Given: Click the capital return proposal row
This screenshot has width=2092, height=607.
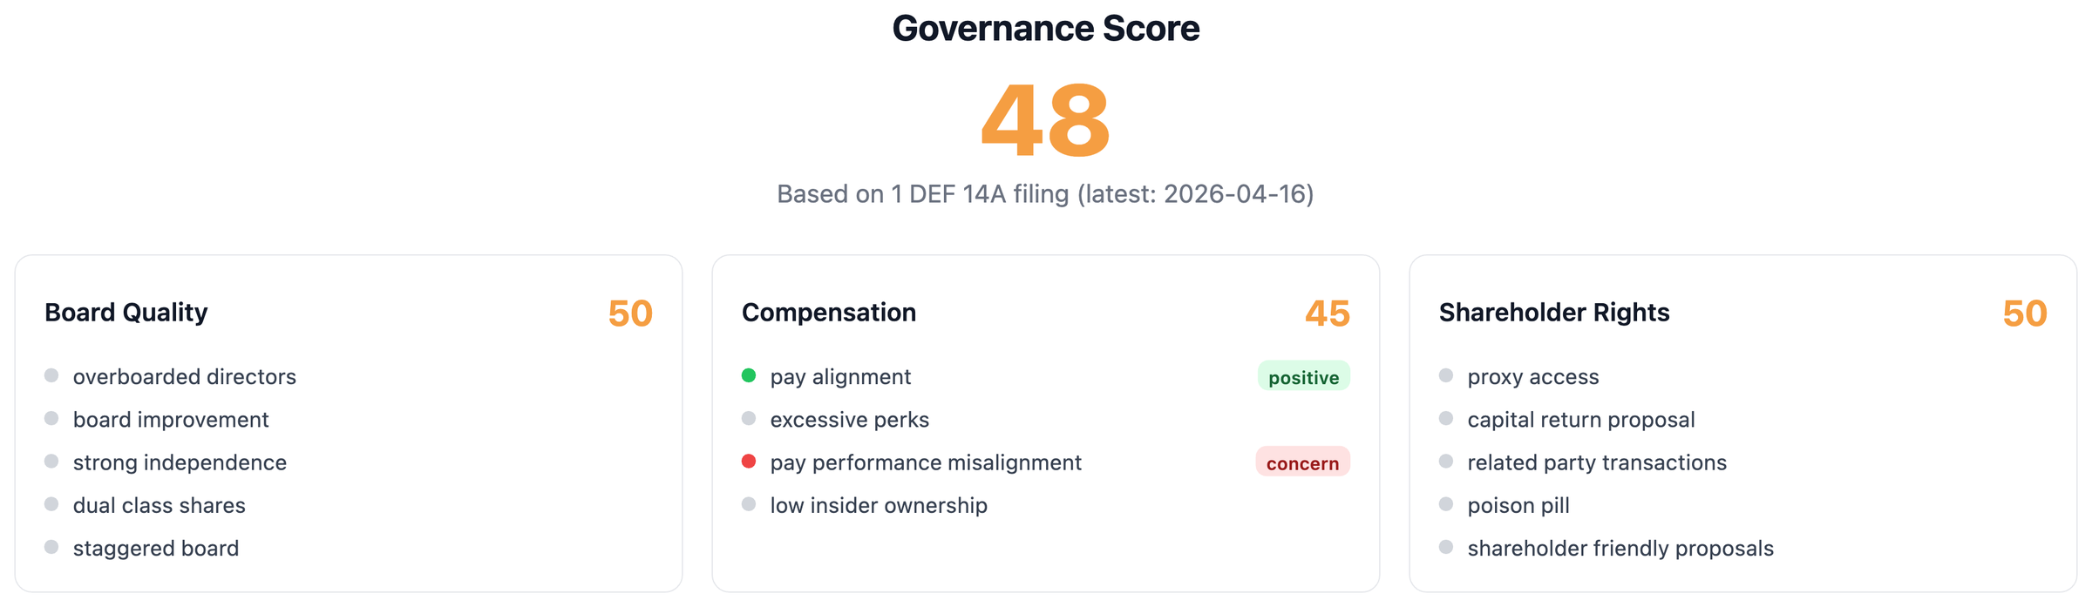Looking at the screenshot, I should tap(1743, 419).
